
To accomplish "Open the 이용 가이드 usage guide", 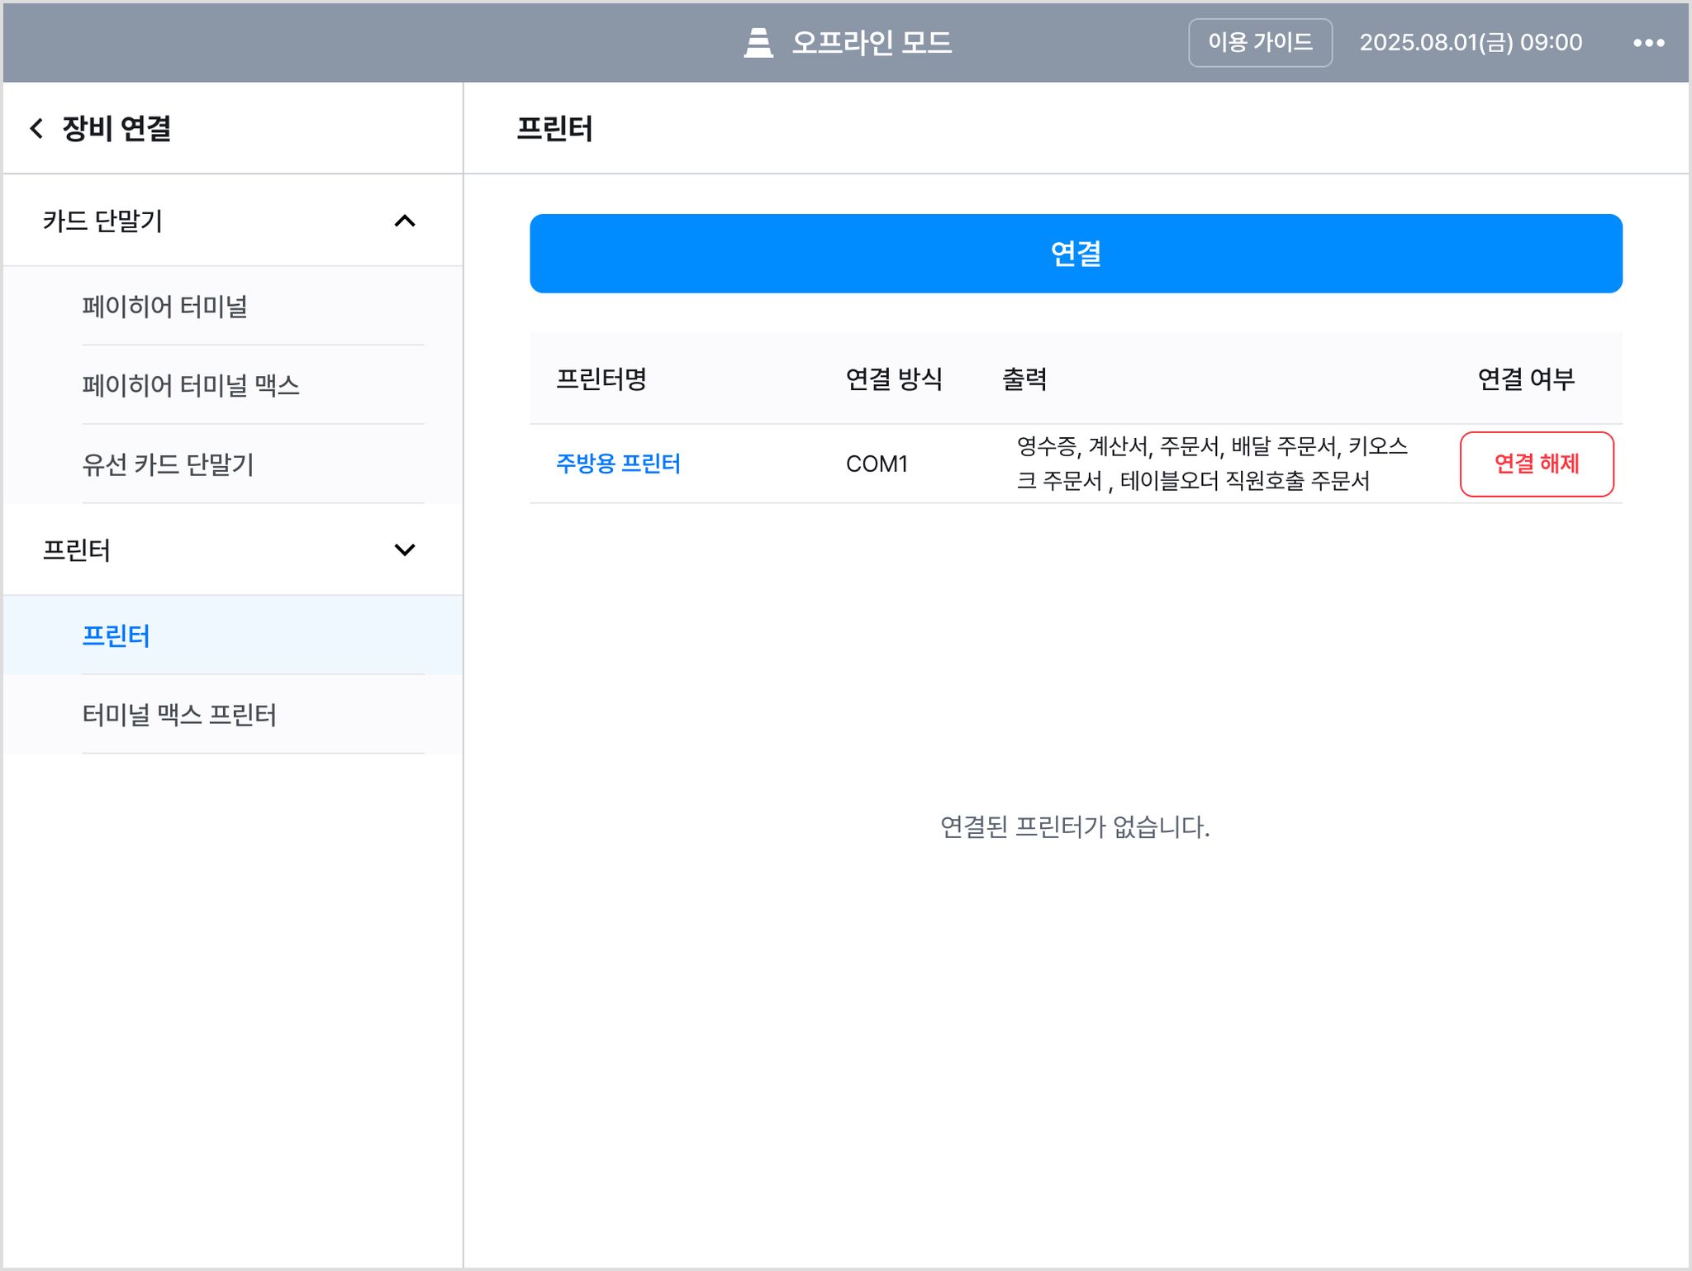I will (x=1260, y=43).
